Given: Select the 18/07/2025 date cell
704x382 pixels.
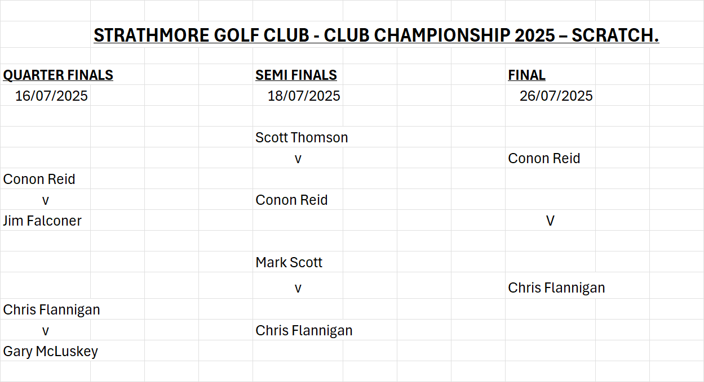Looking at the screenshot, I should pyautogui.click(x=304, y=96).
